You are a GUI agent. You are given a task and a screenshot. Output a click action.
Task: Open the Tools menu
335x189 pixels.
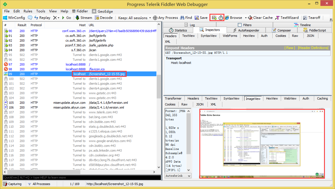(41, 11)
